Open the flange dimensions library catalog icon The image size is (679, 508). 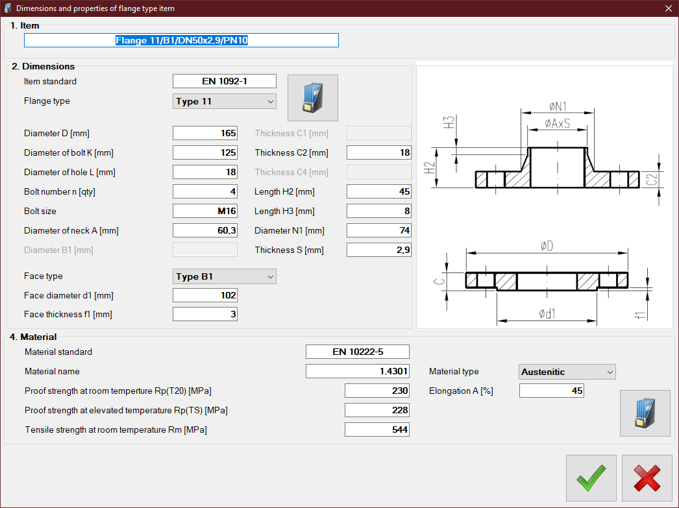(312, 98)
